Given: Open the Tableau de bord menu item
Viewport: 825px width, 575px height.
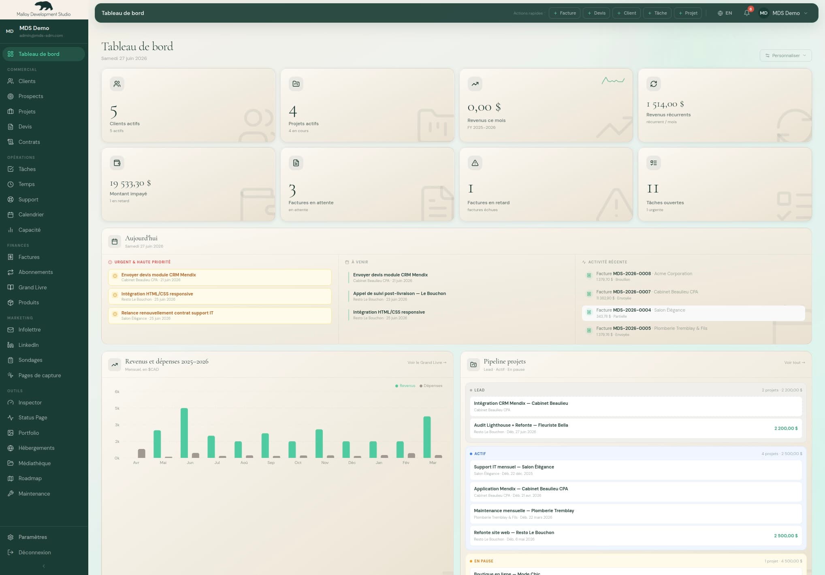Looking at the screenshot, I should [44, 54].
